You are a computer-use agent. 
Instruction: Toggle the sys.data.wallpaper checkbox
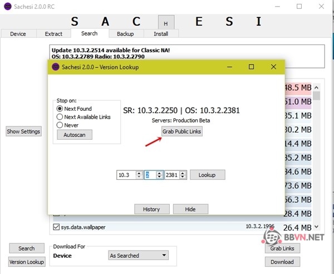click(56, 227)
